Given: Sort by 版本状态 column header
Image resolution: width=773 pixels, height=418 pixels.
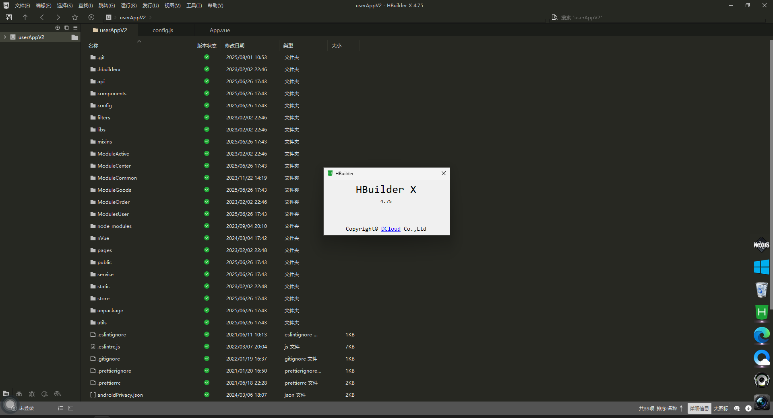Looking at the screenshot, I should (x=207, y=46).
